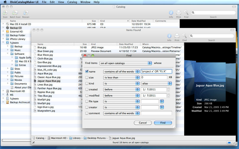The image size is (239, 149).
Task: Select 'logo-blue-x.jpg' in results list
Action: 45,107
